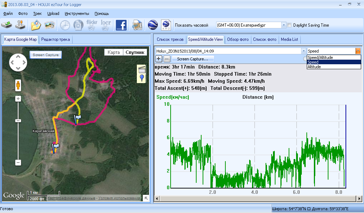Select the Street View pegman icon
Viewport: 364px width, 213px height.
(x=18, y=85)
